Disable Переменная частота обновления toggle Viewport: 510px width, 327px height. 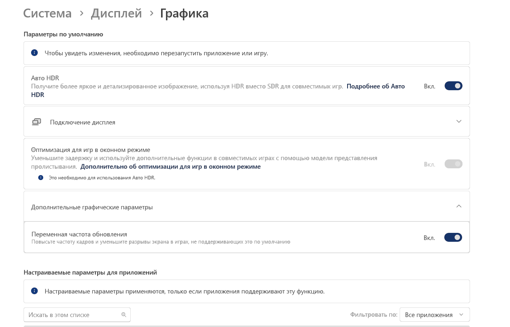tap(453, 237)
